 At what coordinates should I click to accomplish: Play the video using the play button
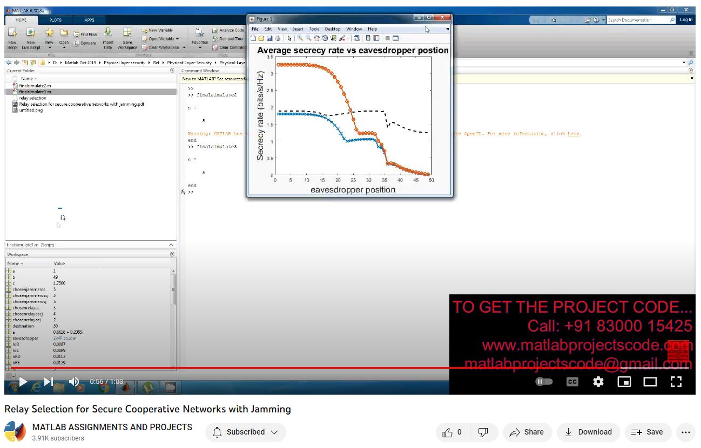click(x=23, y=382)
